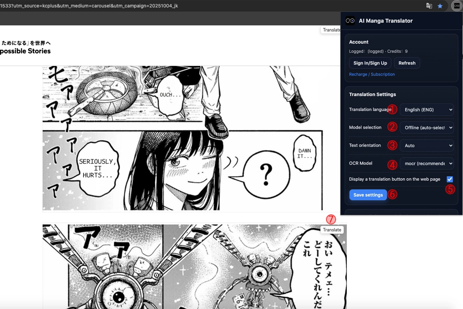Toggle 'Display a translation button on the web page'
The width and height of the screenshot is (463, 309).
(x=449, y=179)
